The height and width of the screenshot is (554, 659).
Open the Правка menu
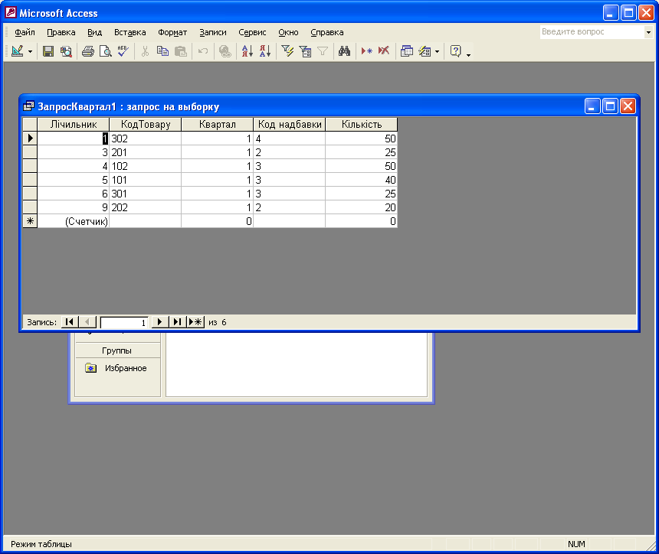(x=61, y=32)
